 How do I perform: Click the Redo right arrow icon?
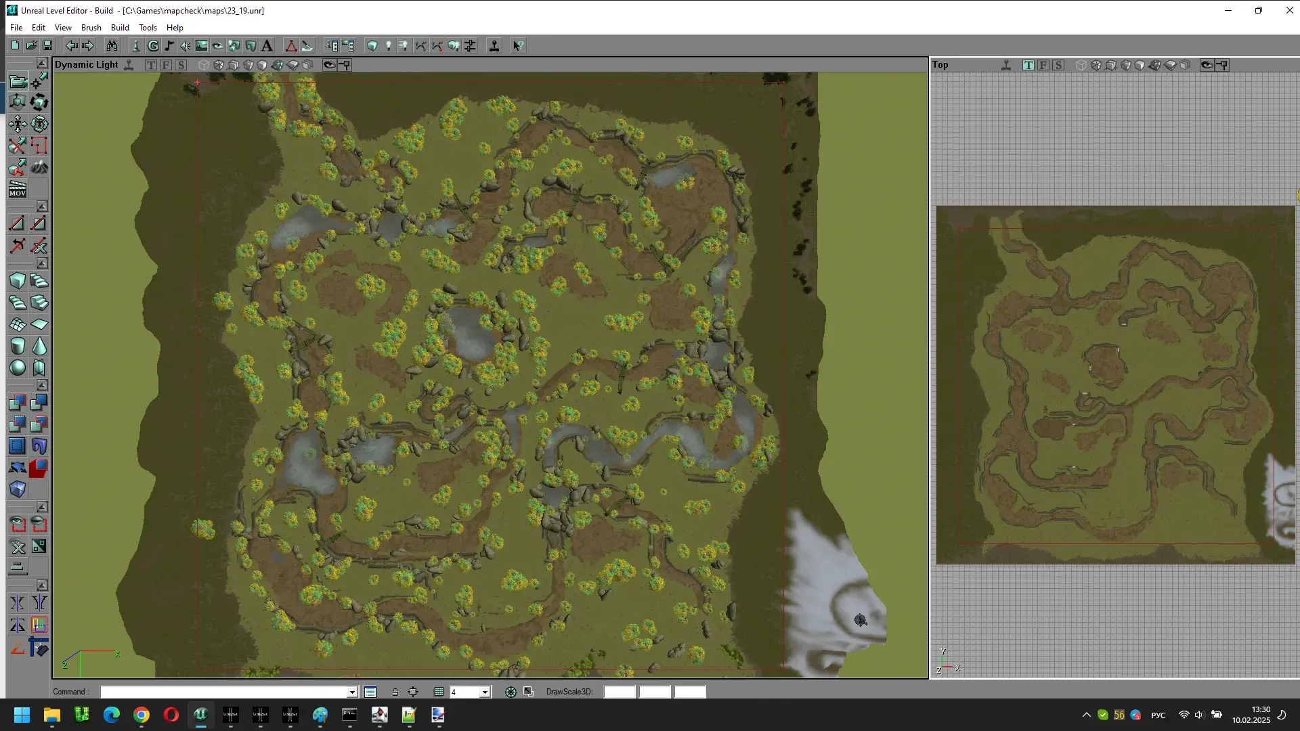pyautogui.click(x=88, y=45)
